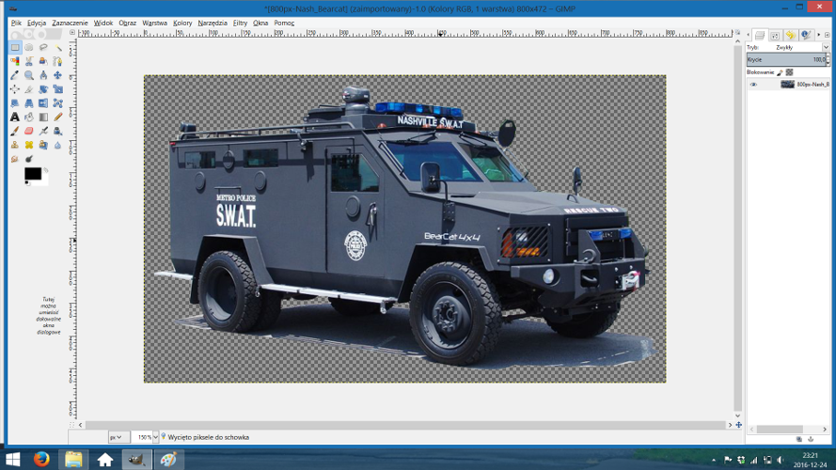836x470 pixels.
Task: Open Edycja menu
Action: tap(37, 23)
